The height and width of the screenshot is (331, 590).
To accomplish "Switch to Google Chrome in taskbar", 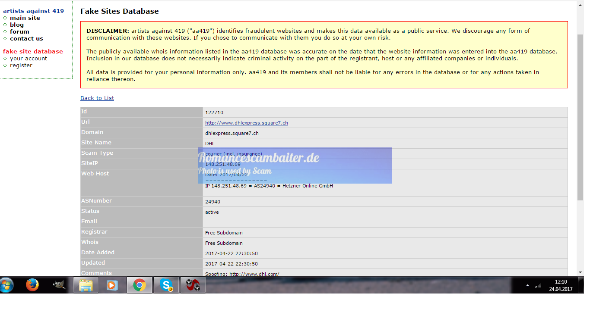I will pos(139,285).
